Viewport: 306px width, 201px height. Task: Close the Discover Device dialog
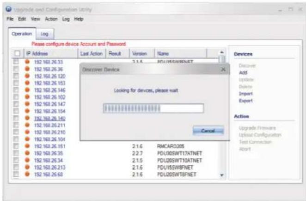223,69
